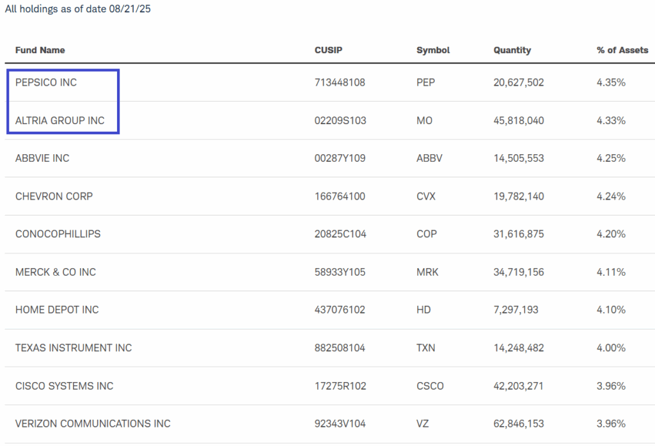Click the MERCK & CO INC name
The height and width of the screenshot is (446, 655).
click(56, 272)
